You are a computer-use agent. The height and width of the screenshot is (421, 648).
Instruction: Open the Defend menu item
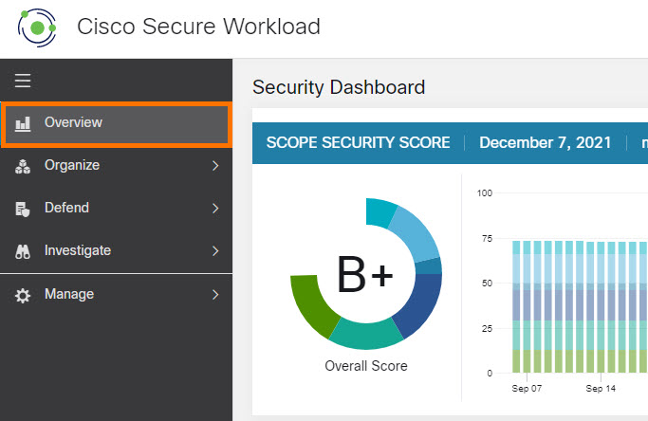(116, 208)
